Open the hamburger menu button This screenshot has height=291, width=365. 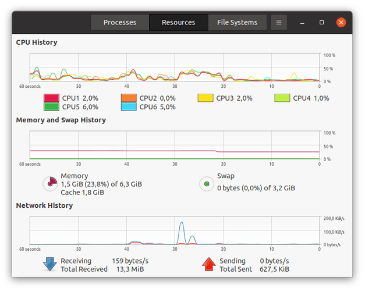point(279,22)
